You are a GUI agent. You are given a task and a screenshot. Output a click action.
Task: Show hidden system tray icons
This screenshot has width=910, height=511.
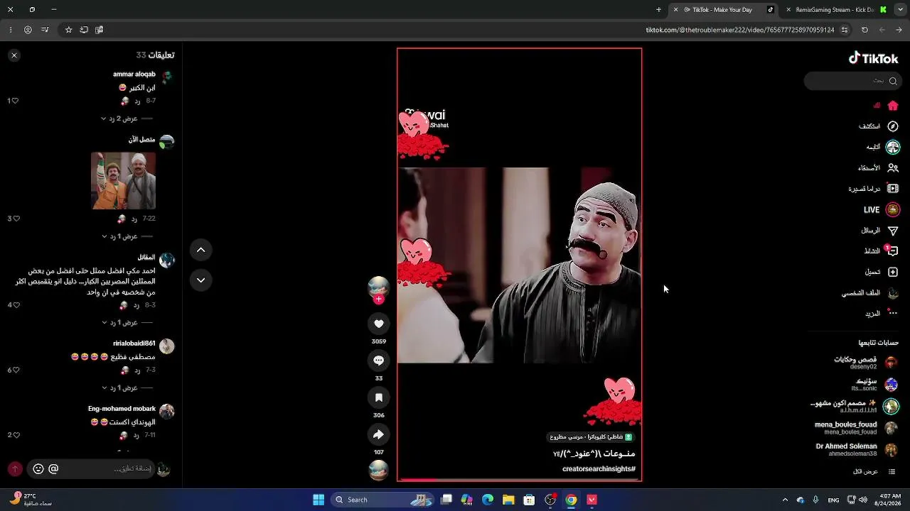click(785, 500)
